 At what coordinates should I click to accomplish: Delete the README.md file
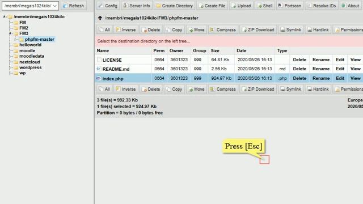299,69
